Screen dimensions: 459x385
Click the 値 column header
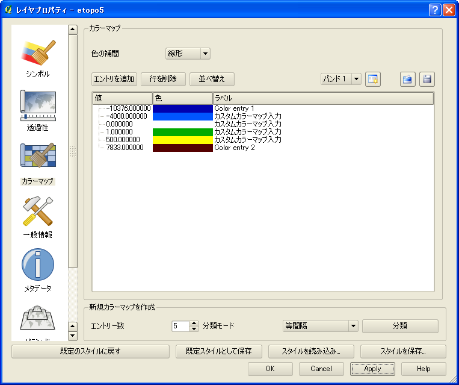(122, 98)
